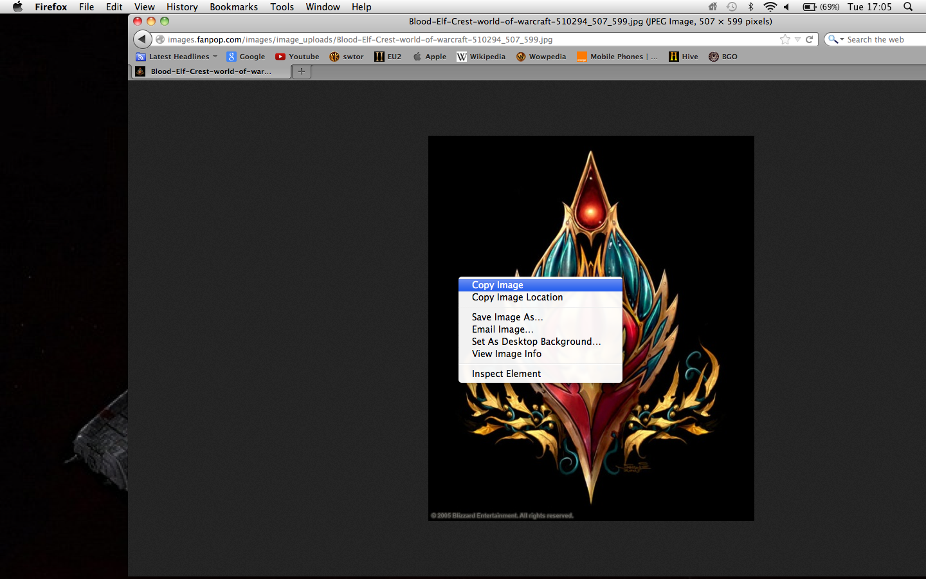Click the volume speaker icon
Image resolution: width=926 pixels, height=579 pixels.
point(786,7)
